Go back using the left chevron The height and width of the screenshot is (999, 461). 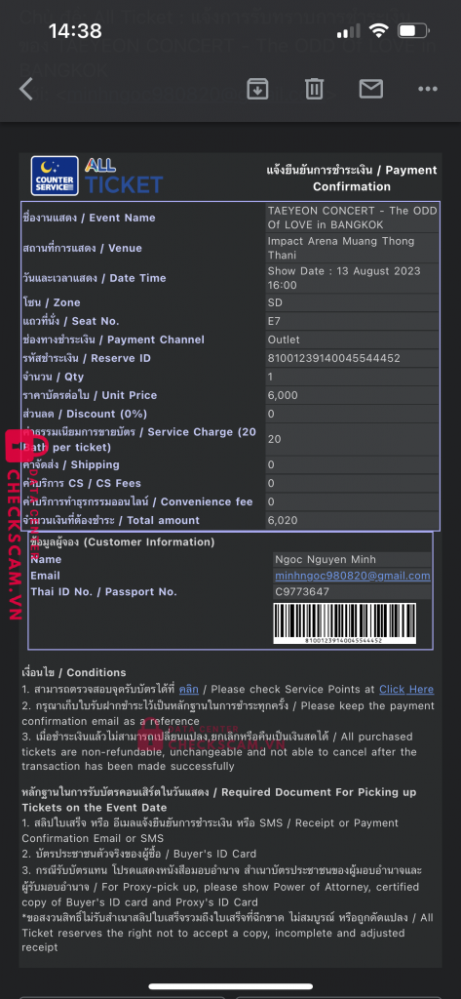pos(26,89)
